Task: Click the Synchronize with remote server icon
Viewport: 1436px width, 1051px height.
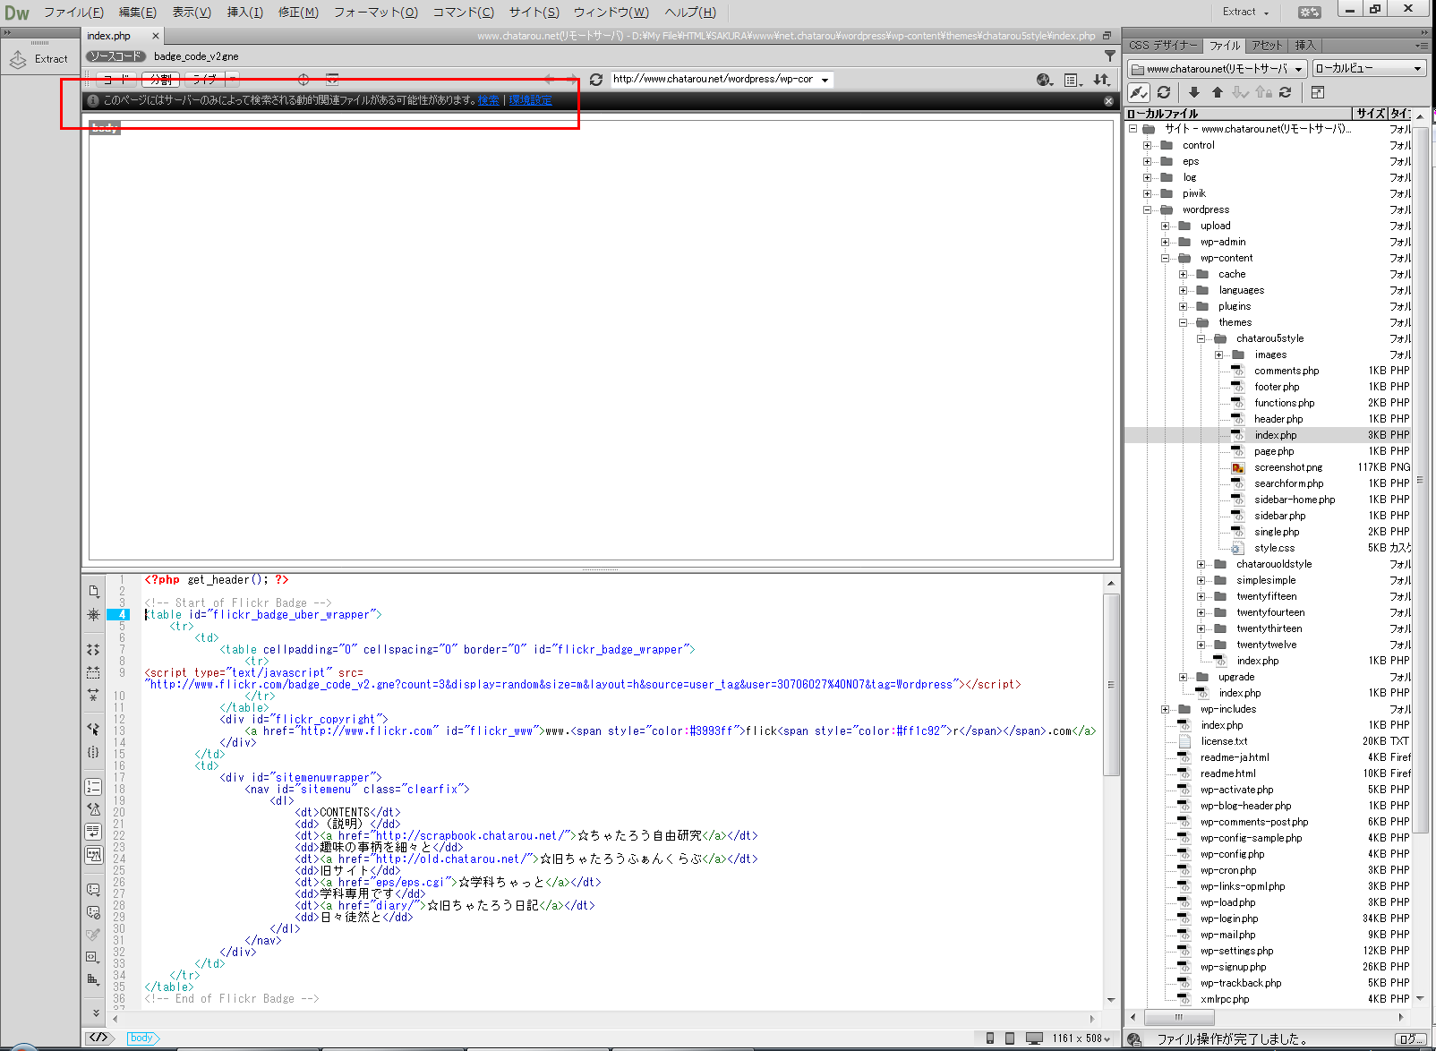Action: coord(1286,92)
